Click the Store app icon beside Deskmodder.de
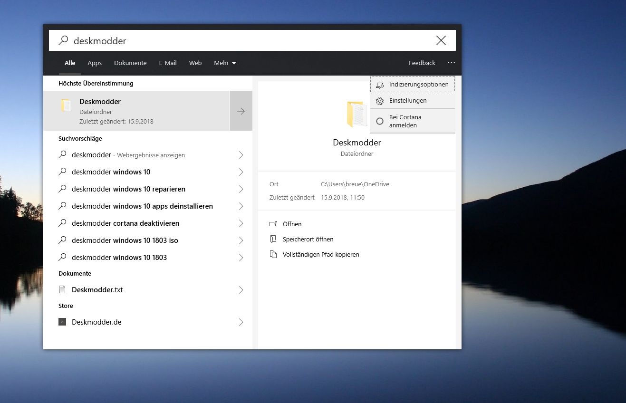Image resolution: width=626 pixels, height=403 pixels. click(x=62, y=322)
